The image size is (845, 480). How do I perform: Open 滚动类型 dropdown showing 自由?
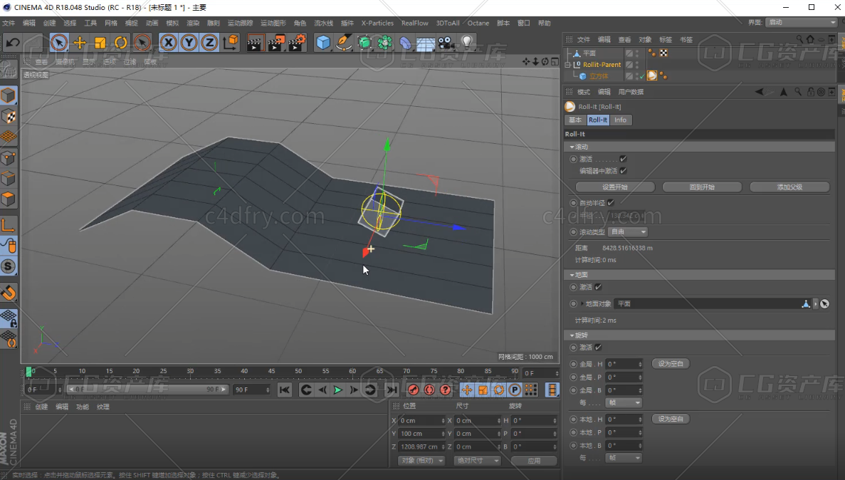[628, 232]
